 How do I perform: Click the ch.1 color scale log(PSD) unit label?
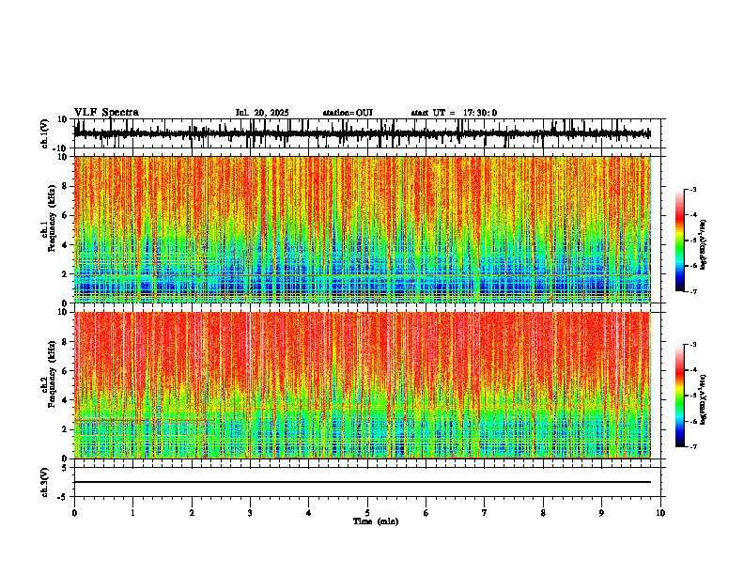(704, 244)
